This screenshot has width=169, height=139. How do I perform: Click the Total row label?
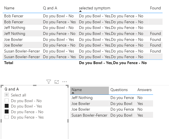(9, 63)
